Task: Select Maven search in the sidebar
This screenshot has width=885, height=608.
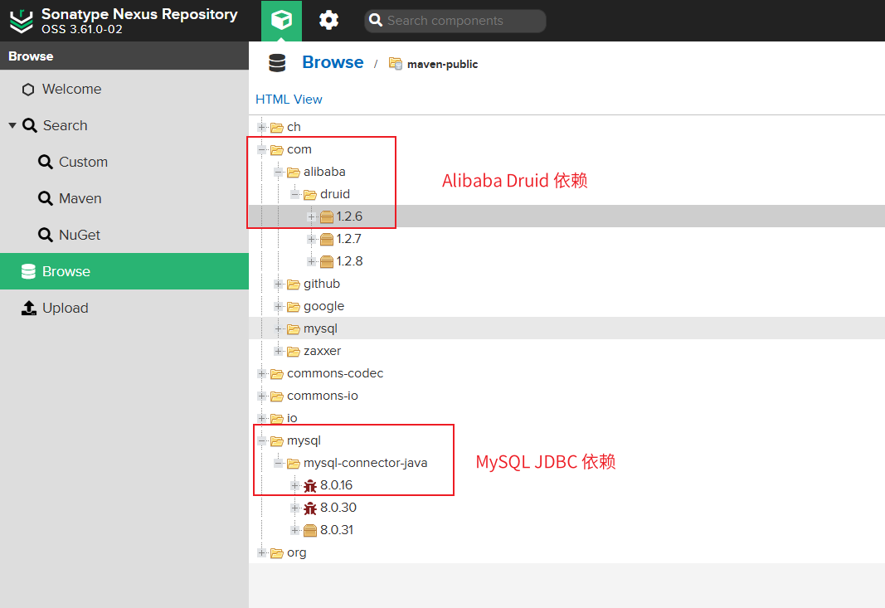Action: [x=80, y=198]
